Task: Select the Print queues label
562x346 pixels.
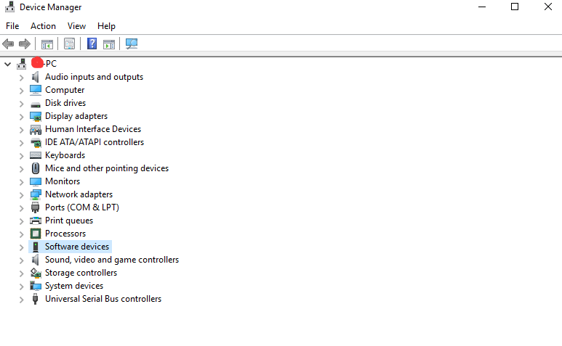Action: (69, 221)
